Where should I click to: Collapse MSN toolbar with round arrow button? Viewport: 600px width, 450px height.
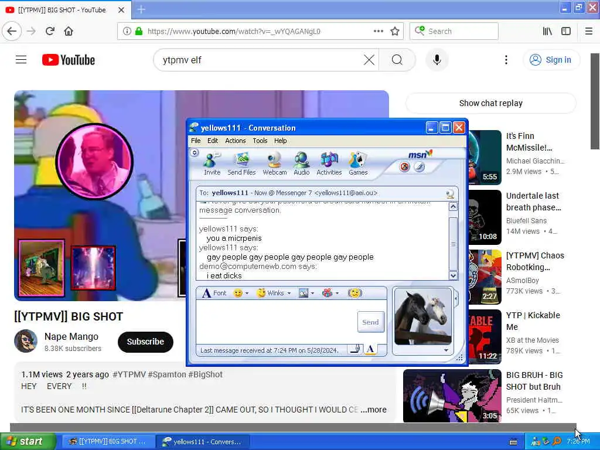(195, 153)
